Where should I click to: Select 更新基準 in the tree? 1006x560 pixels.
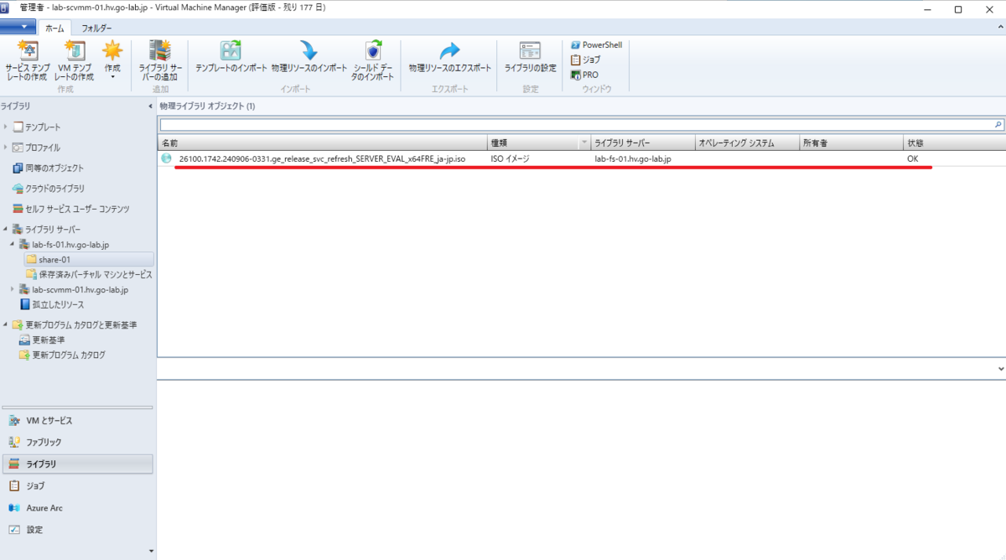coord(41,340)
